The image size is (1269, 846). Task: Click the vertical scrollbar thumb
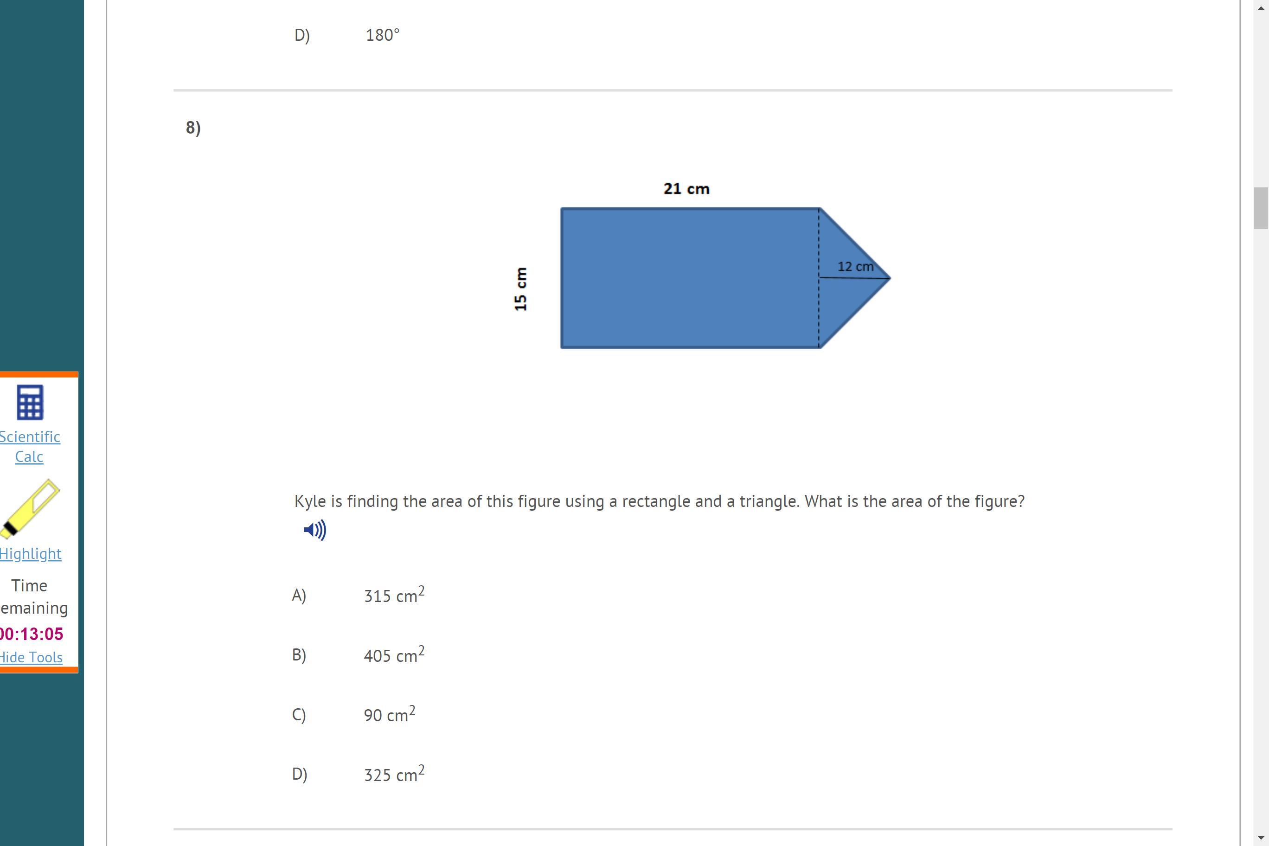1260,208
